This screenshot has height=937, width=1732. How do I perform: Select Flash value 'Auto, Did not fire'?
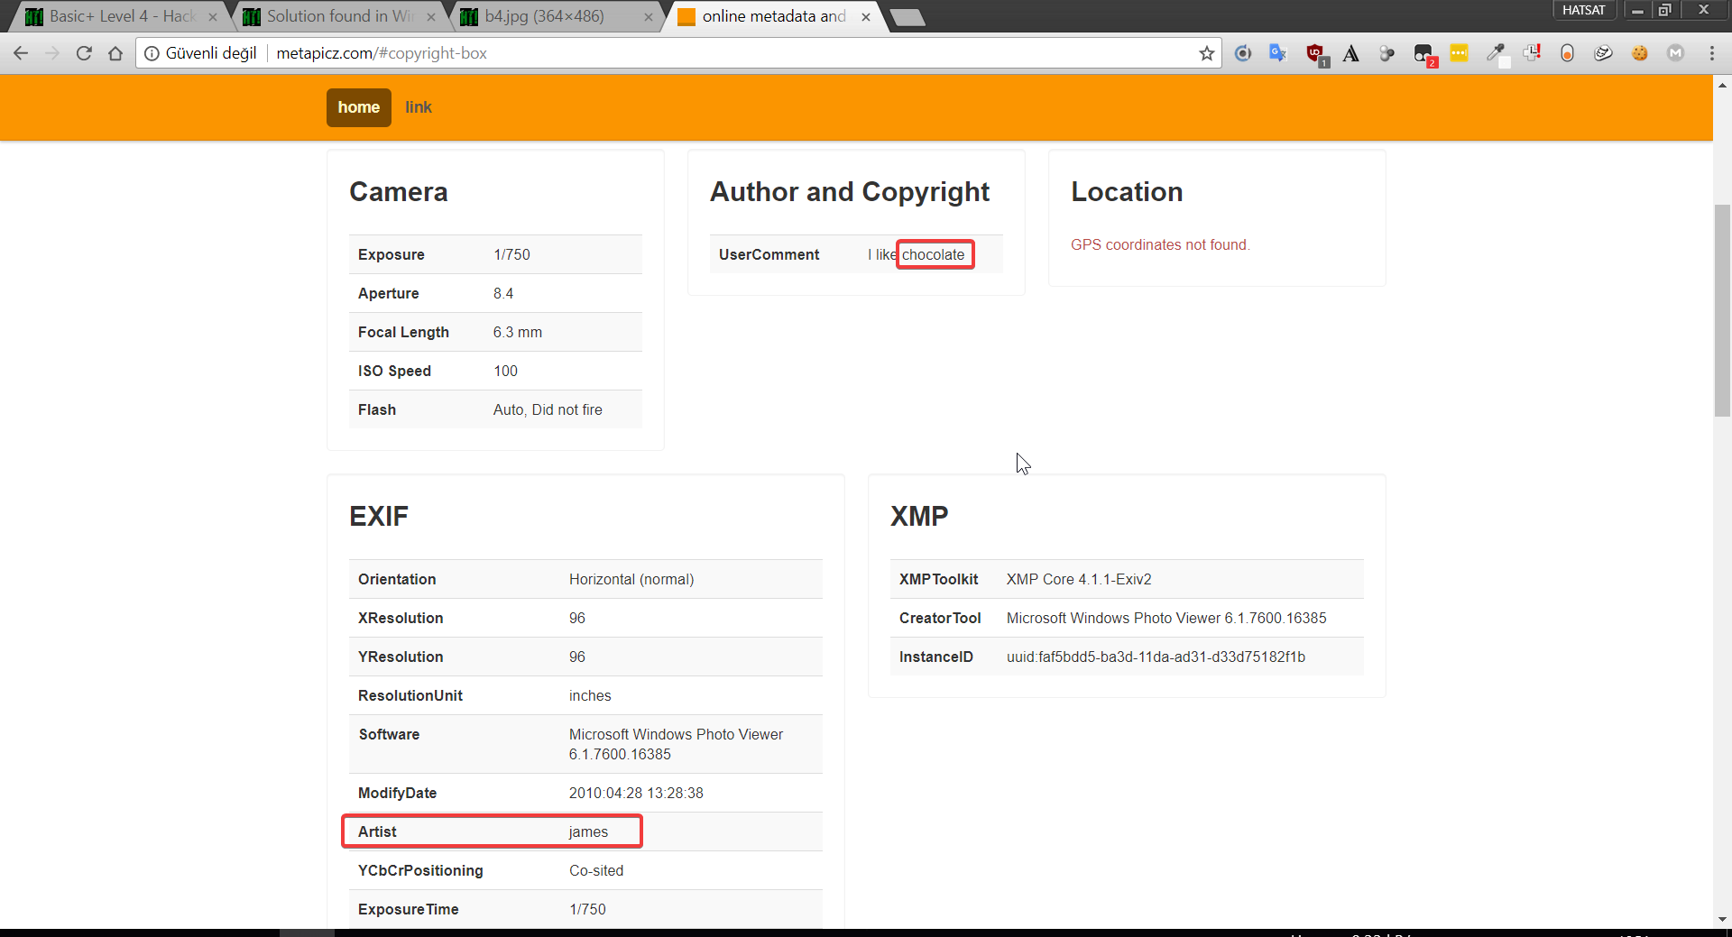tap(548, 409)
